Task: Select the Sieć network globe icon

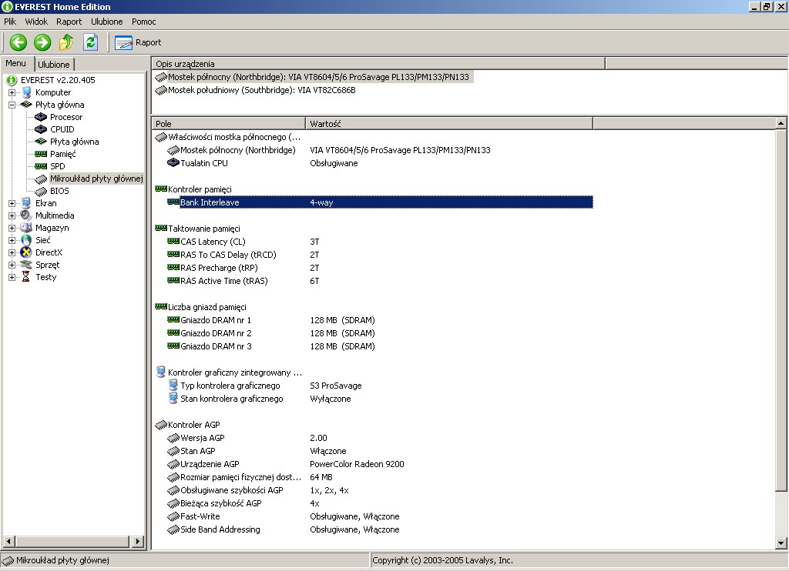Action: pos(26,240)
